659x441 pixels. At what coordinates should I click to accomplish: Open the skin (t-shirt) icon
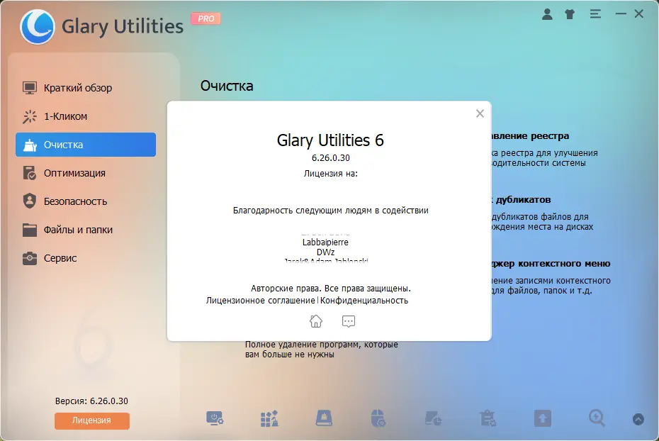pyautogui.click(x=570, y=14)
